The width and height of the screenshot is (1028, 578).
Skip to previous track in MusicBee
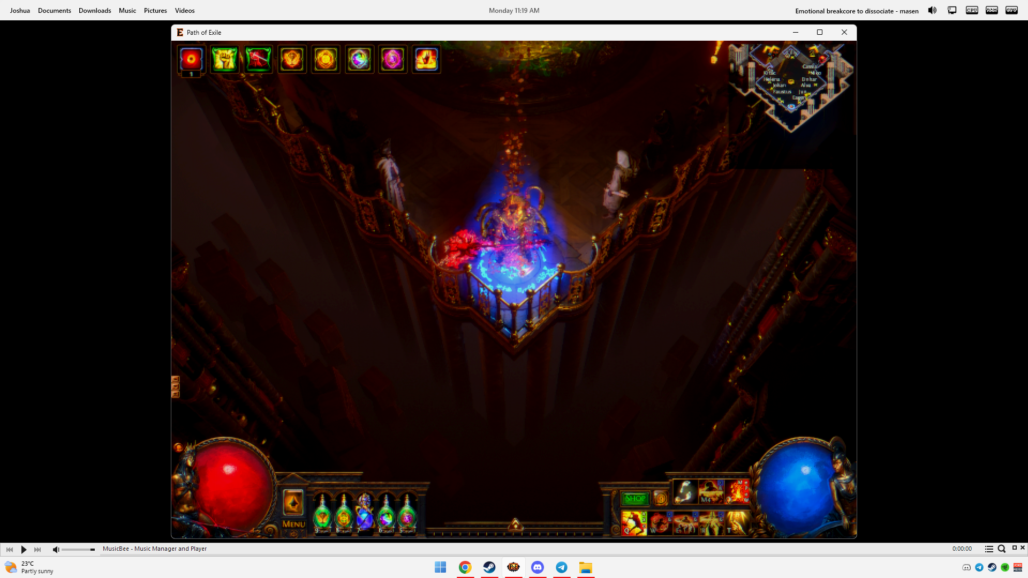[x=10, y=549]
